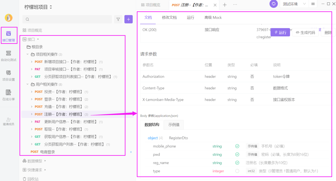The height and width of the screenshot is (181, 336).
Task: Click the purple 运行 button
Action: point(280,32)
